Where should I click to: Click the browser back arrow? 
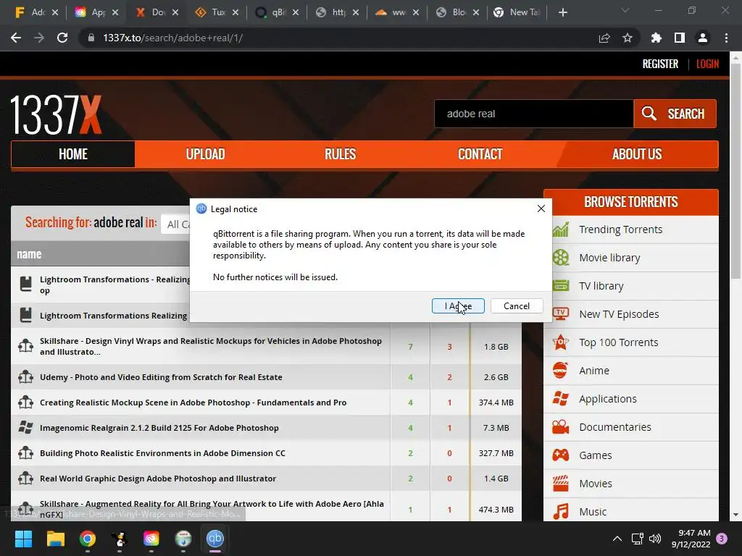16,38
